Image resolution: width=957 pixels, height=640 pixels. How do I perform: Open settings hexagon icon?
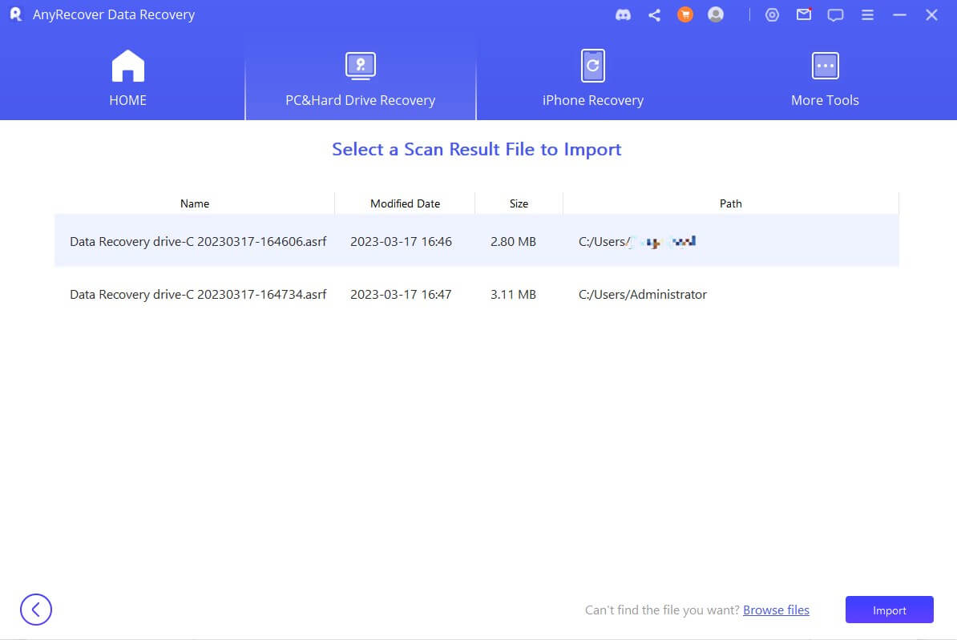772,15
